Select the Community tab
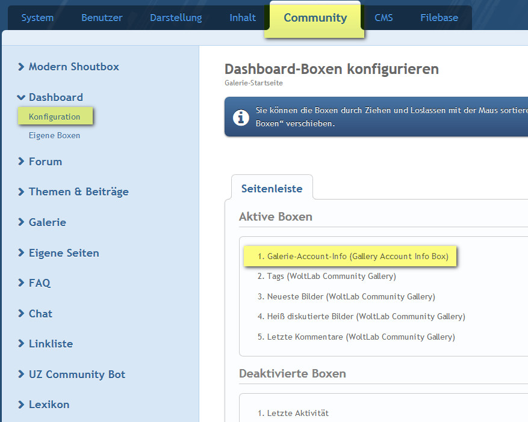The image size is (528, 422). tap(315, 17)
